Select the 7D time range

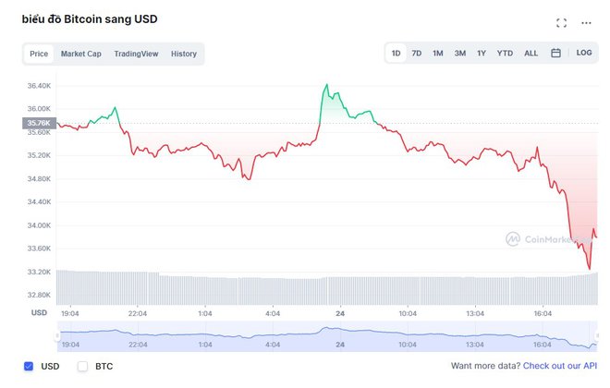coord(416,54)
